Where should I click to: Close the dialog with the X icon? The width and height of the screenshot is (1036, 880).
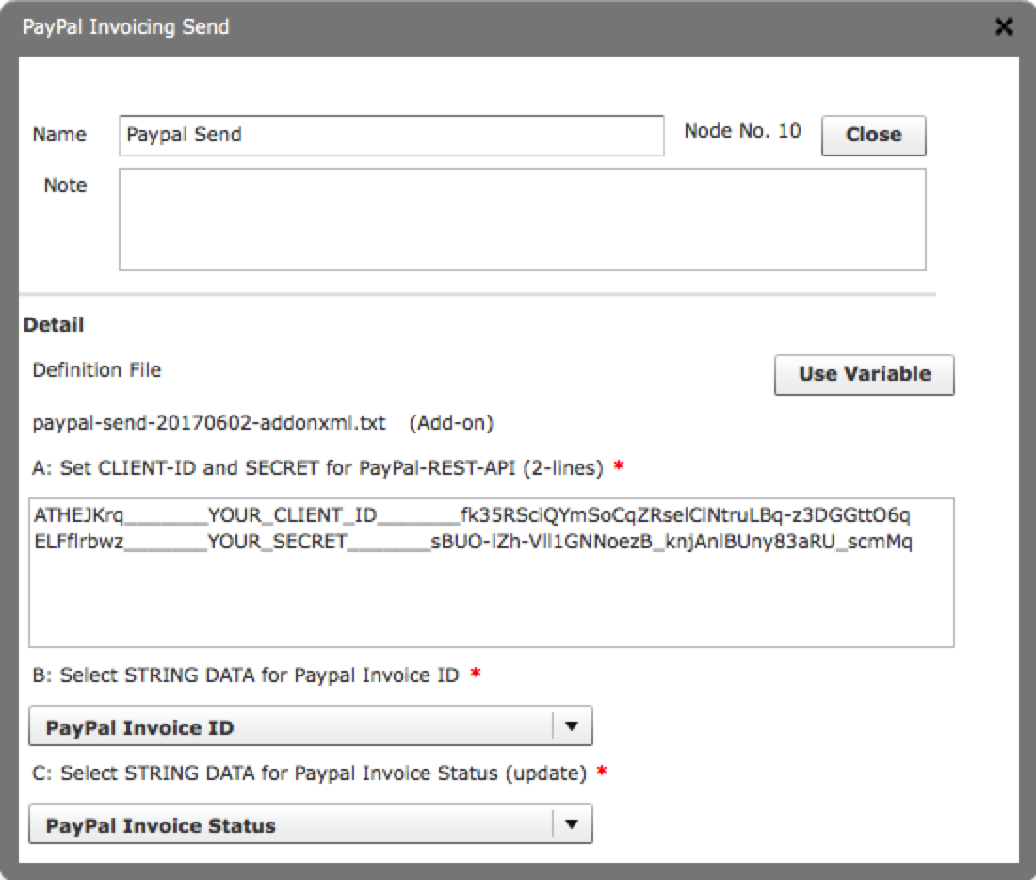pyautogui.click(x=1004, y=26)
